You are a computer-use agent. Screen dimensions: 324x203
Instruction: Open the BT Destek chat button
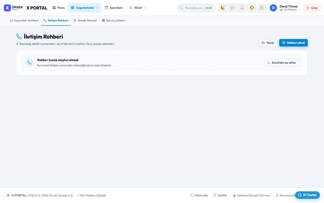click(x=307, y=195)
